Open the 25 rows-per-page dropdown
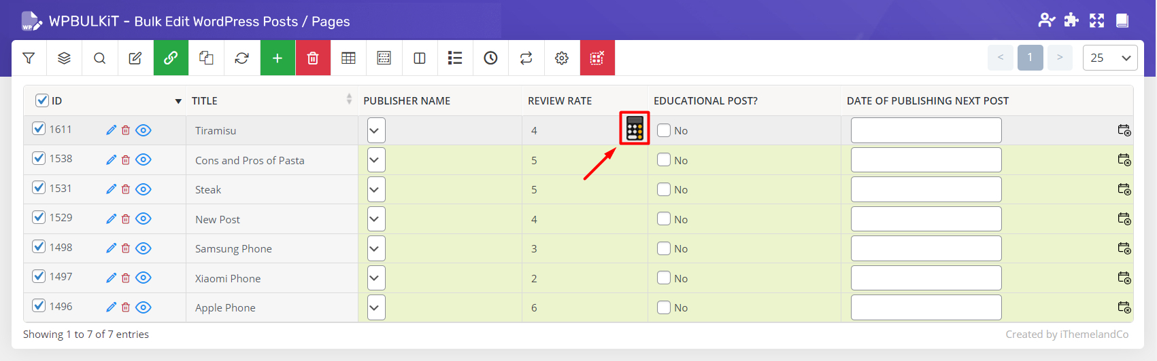 pyautogui.click(x=1109, y=58)
